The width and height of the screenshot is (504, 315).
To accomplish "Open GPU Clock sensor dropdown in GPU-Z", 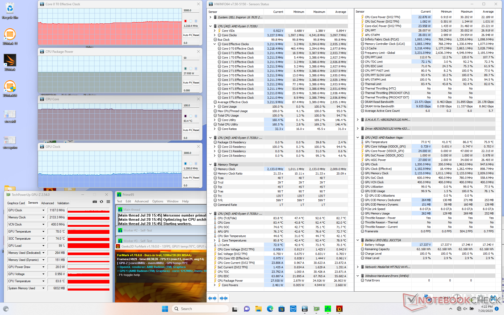I will [x=43, y=210].
